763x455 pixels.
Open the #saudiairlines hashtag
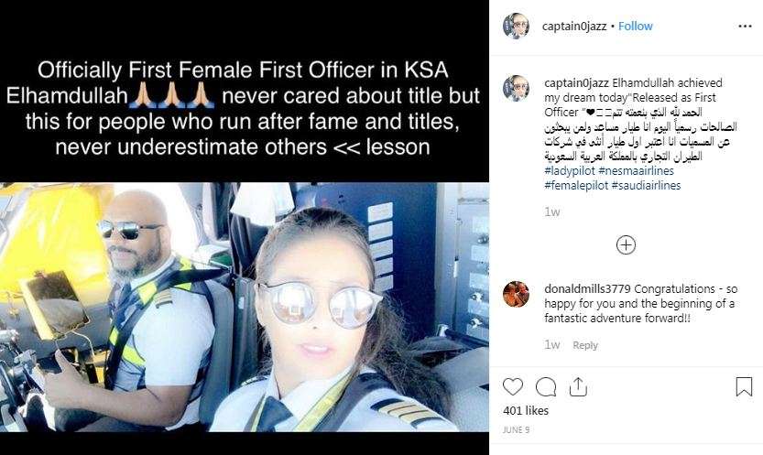(x=646, y=185)
